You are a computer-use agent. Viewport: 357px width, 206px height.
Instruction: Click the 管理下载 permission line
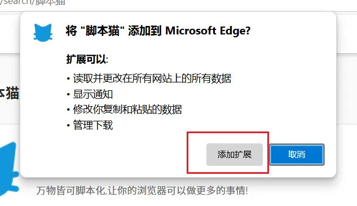coord(93,125)
